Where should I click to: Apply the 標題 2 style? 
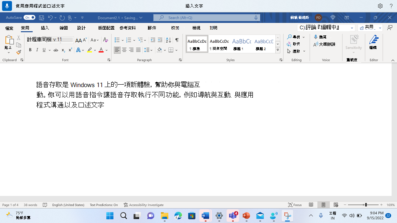(264, 44)
